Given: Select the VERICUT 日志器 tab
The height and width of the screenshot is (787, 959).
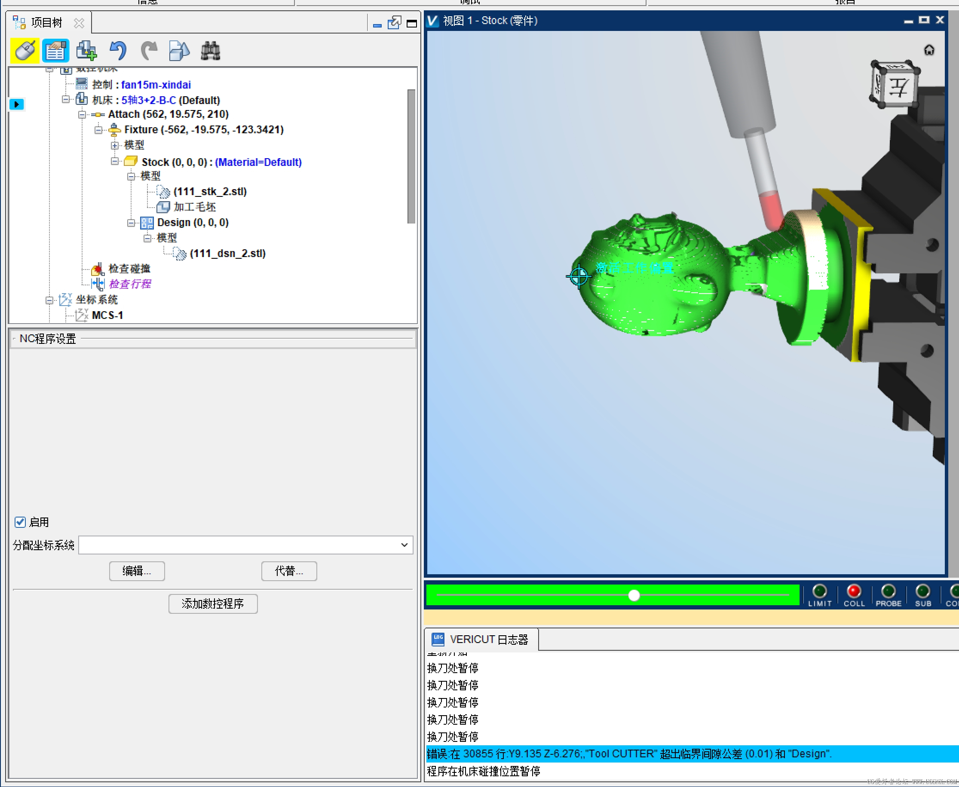Looking at the screenshot, I should [x=481, y=639].
